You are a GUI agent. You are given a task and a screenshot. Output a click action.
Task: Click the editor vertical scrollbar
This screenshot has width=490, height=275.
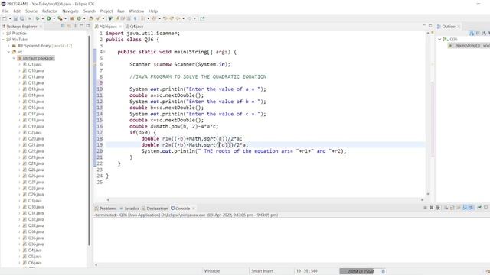click(428, 114)
